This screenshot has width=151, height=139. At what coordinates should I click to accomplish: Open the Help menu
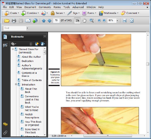tap(101, 7)
